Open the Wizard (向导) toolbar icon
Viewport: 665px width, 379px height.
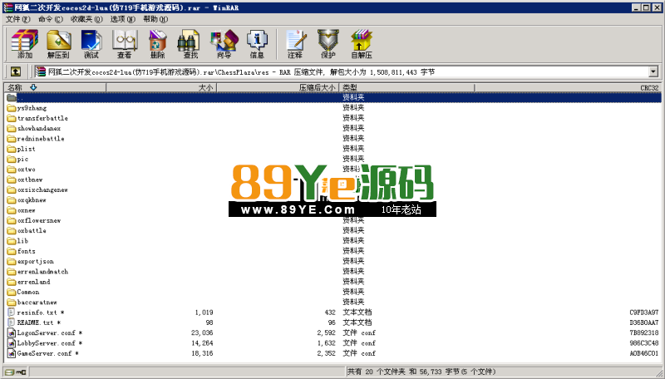(x=224, y=43)
